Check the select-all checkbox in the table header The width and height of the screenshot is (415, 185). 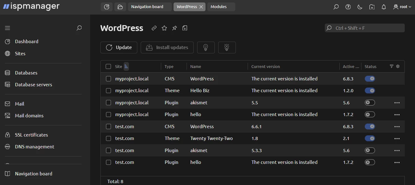click(108, 66)
